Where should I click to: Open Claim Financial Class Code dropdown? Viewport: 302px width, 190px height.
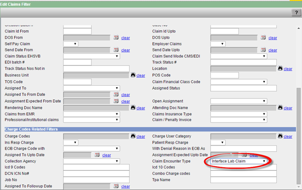click(239, 82)
